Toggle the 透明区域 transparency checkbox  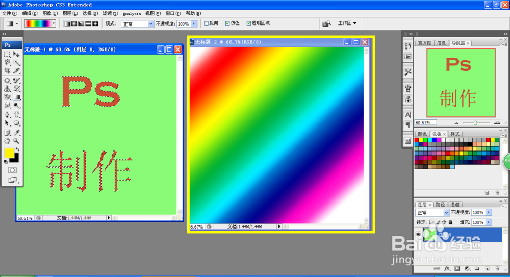point(248,23)
